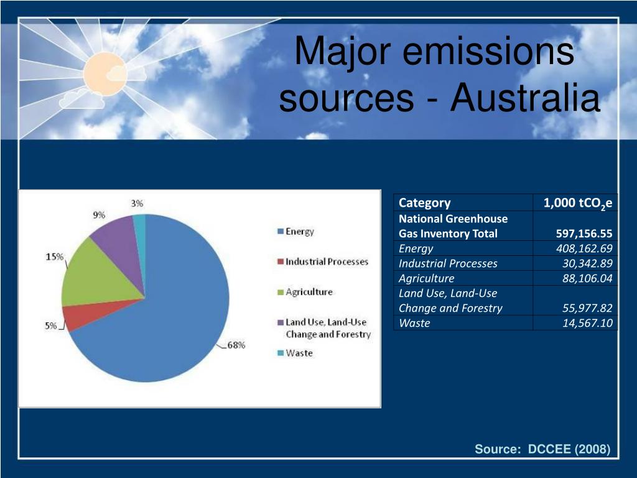Screen dimensions: 637x478
Task: Click the sun graphic in the header
Action: pyautogui.click(x=105, y=73)
